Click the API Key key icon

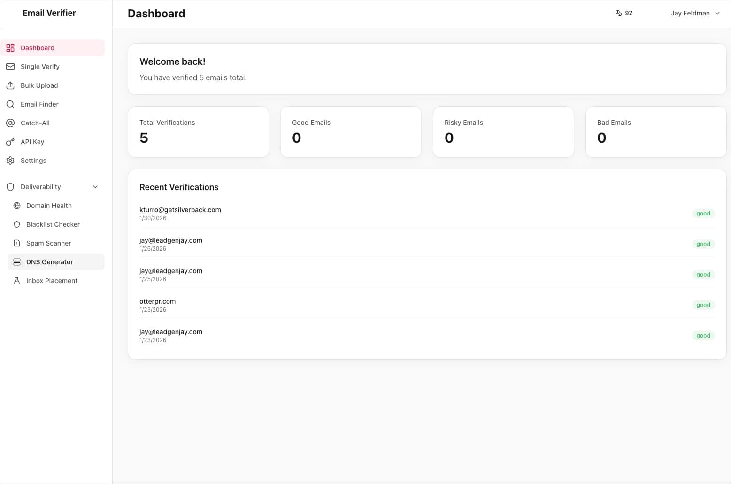pos(10,142)
